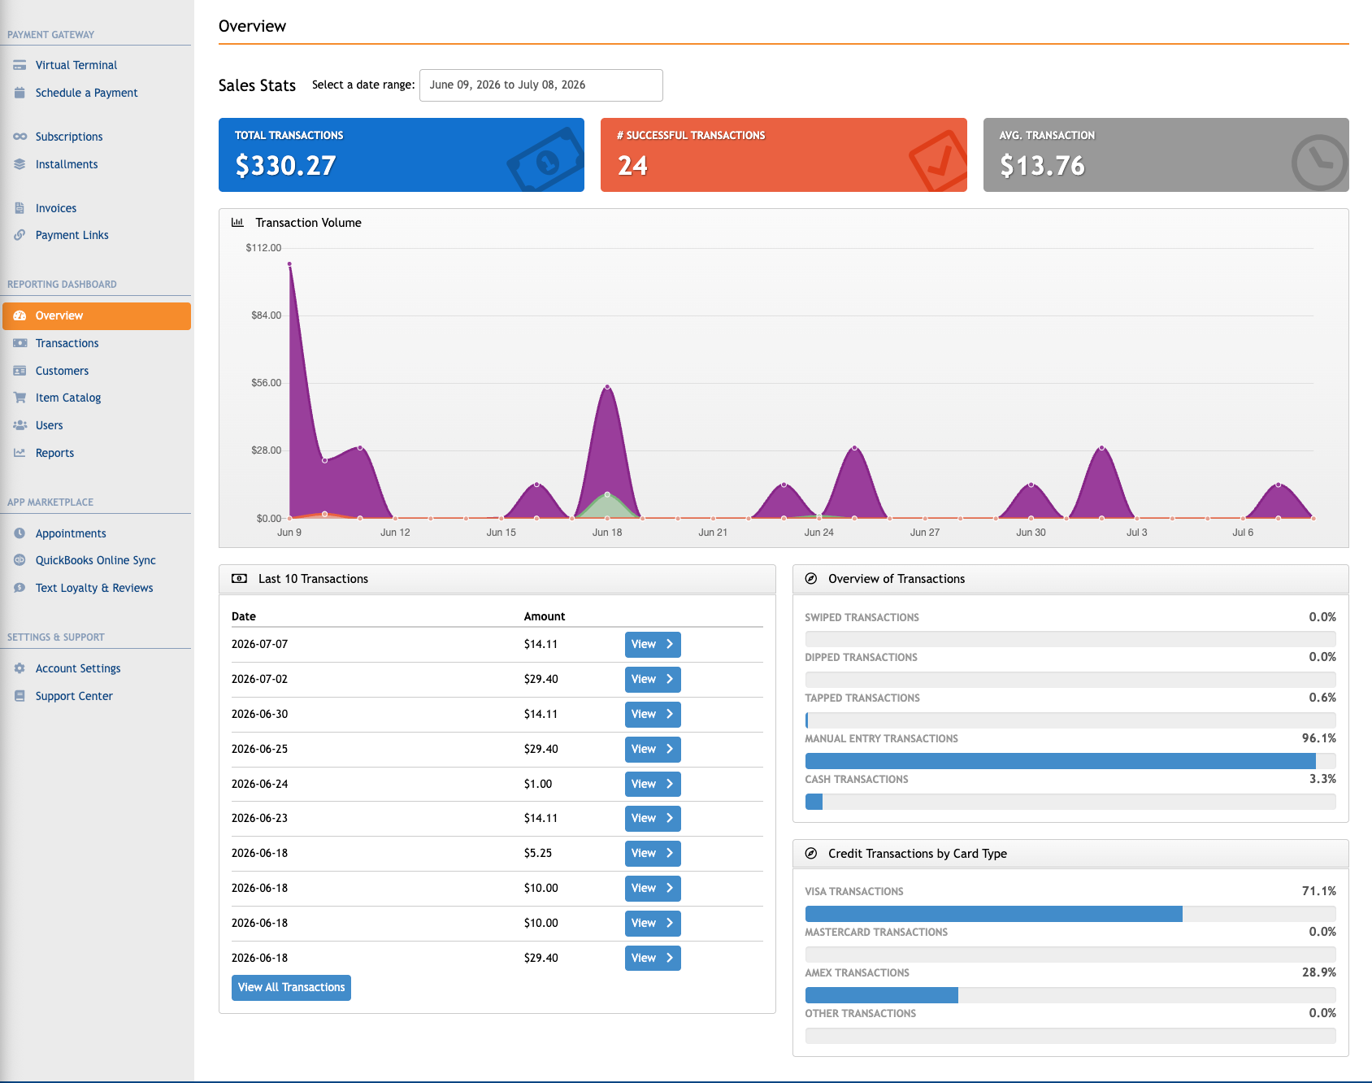Click the QuickBooks Online Sync icon
This screenshot has width=1372, height=1083.
(x=20, y=560)
